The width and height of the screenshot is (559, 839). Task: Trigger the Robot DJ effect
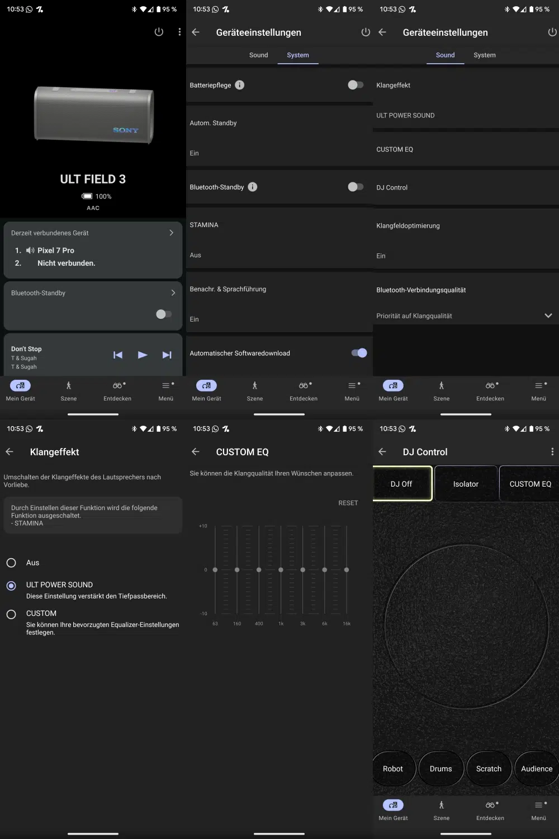[394, 769]
